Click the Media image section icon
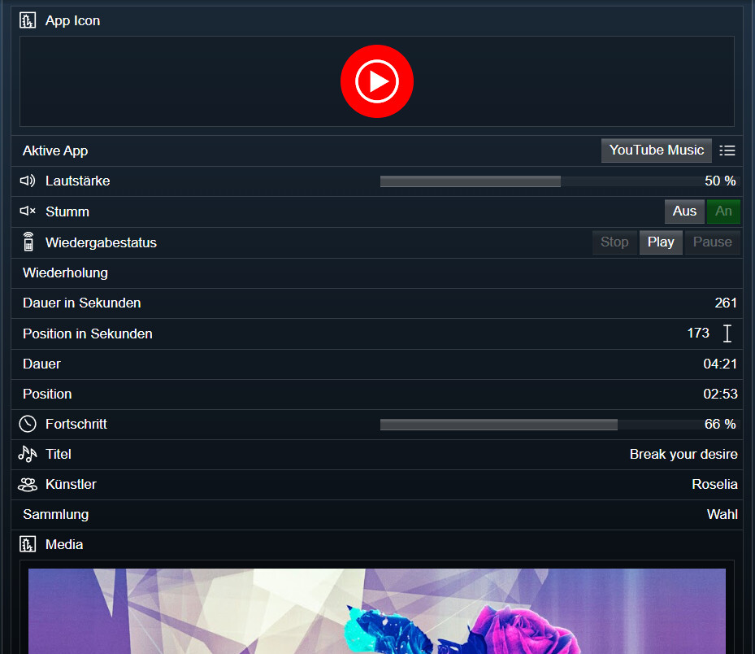Viewport: 755px width, 654px height. click(x=28, y=545)
